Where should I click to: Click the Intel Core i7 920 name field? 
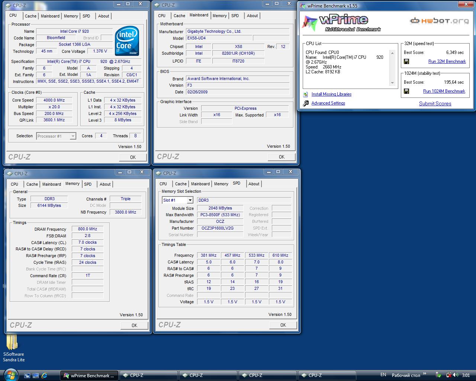(x=74, y=32)
